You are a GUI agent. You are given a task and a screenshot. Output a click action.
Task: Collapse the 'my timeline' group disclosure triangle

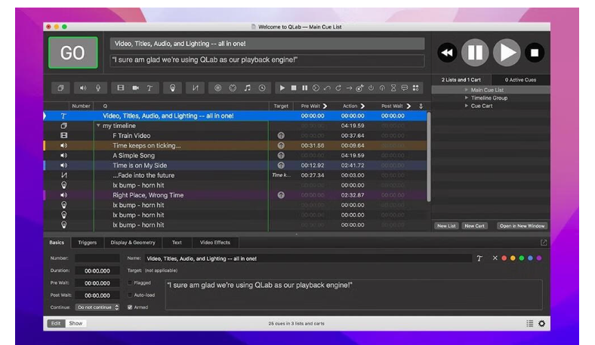pyautogui.click(x=98, y=126)
